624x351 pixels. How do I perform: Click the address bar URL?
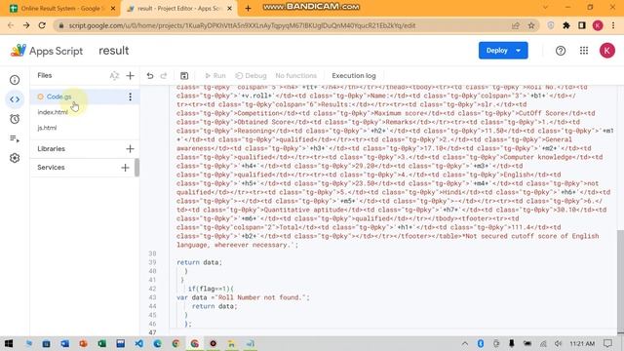[x=242, y=25]
